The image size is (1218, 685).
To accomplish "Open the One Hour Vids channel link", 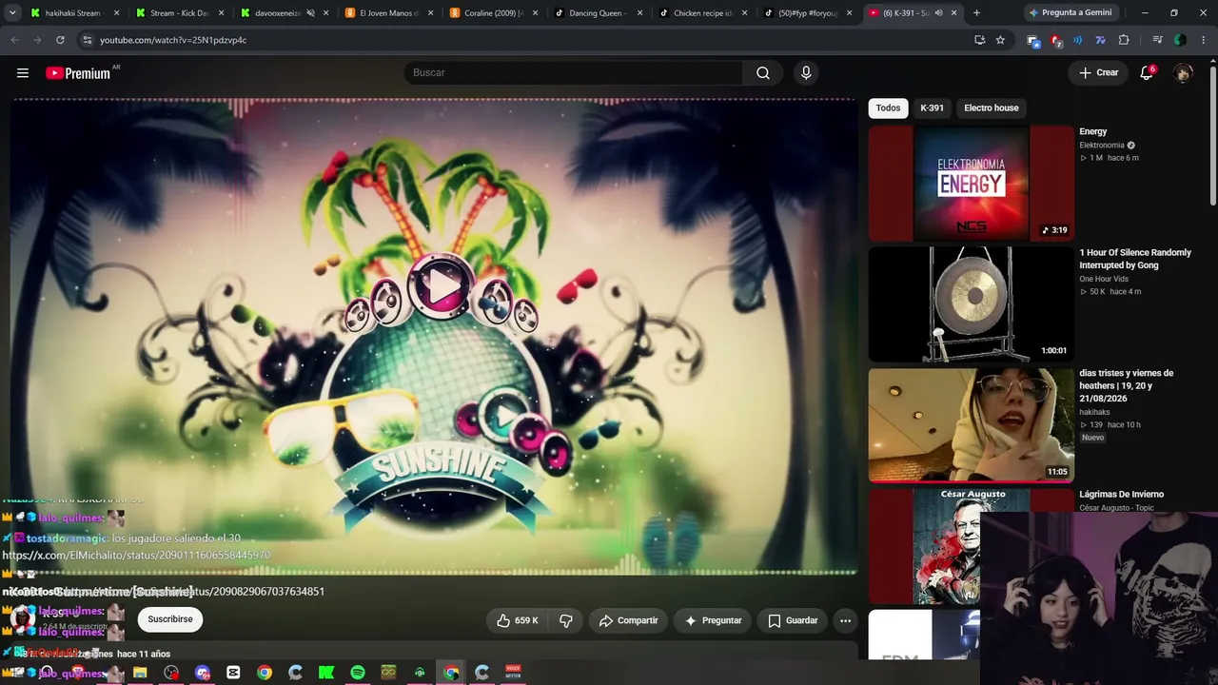I will point(1104,280).
